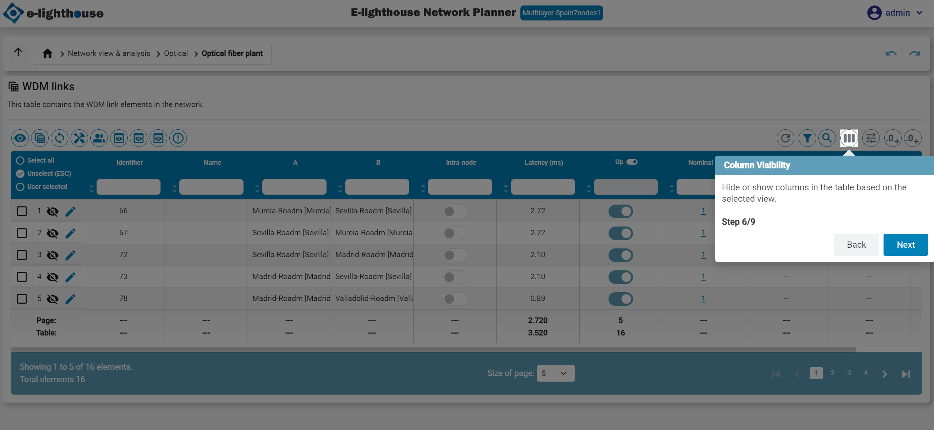Open Network view & analysis breadcrumb

click(109, 53)
